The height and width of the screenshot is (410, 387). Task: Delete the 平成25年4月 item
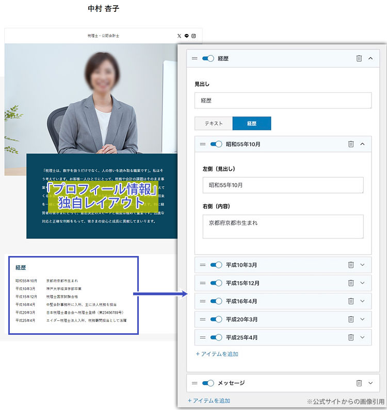click(x=351, y=337)
